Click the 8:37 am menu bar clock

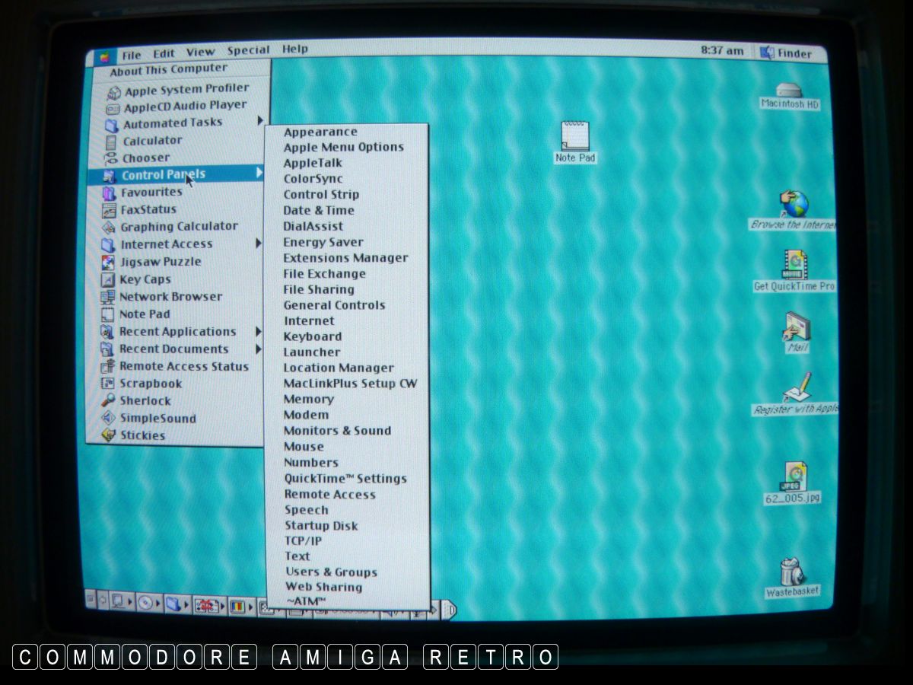722,51
